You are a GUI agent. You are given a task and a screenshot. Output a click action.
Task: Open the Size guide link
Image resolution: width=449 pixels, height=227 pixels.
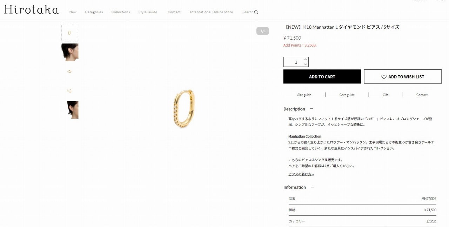pyautogui.click(x=304, y=95)
